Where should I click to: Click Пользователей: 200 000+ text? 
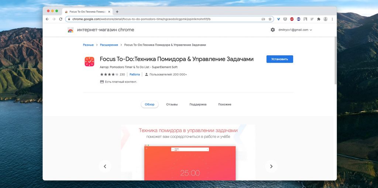point(168,74)
